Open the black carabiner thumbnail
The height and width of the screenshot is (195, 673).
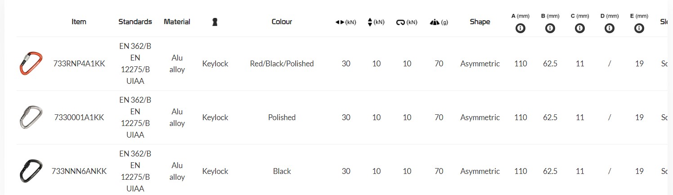pyautogui.click(x=31, y=171)
